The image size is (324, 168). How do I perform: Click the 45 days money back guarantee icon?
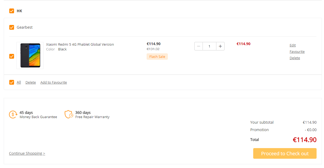13,114
